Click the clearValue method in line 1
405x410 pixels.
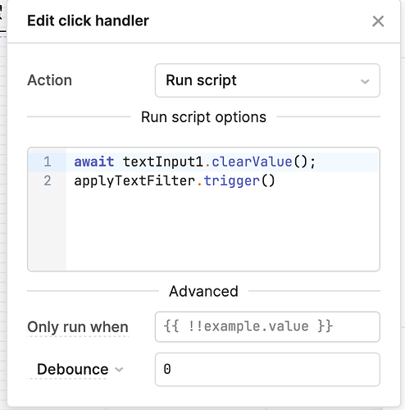pyautogui.click(x=252, y=162)
